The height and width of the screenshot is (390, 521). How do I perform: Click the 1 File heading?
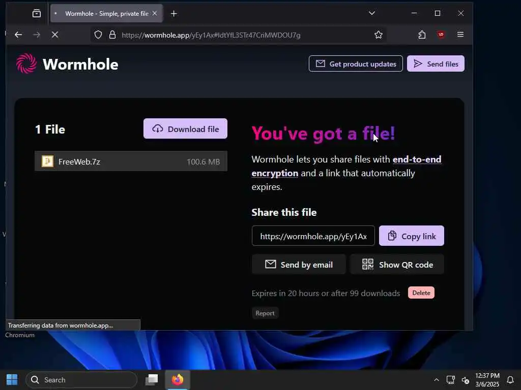pyautogui.click(x=50, y=129)
